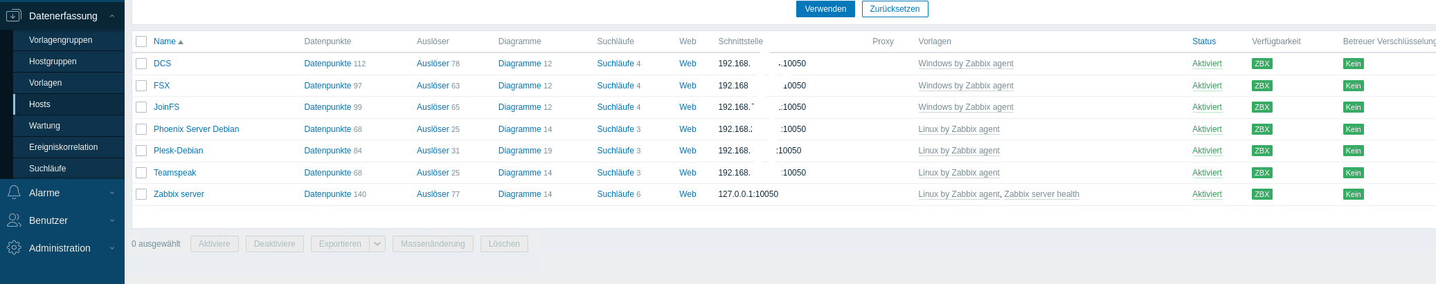Sort hosts by Status column header
The width and height of the screenshot is (1436, 284).
point(1204,41)
